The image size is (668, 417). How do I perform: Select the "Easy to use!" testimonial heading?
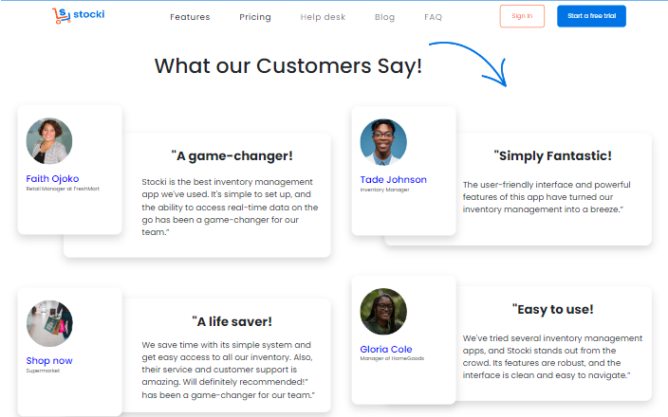(x=552, y=309)
